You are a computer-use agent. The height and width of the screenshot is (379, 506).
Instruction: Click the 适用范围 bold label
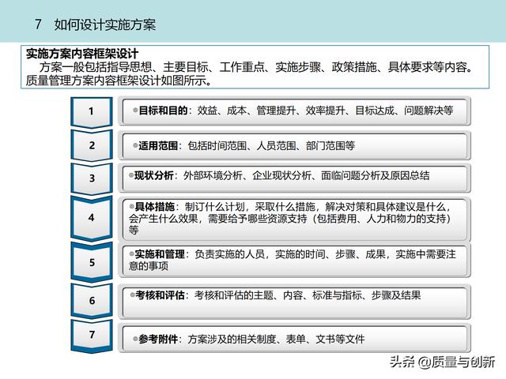click(158, 145)
